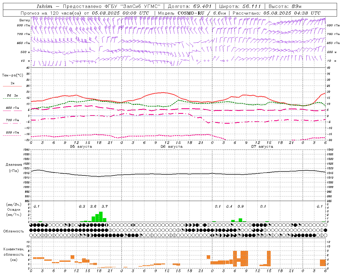Click the computed time "05.08.2025 04:38 UTC"
Image resolution: width=341 pixels, height=273 pixels.
pyautogui.click(x=292, y=13)
